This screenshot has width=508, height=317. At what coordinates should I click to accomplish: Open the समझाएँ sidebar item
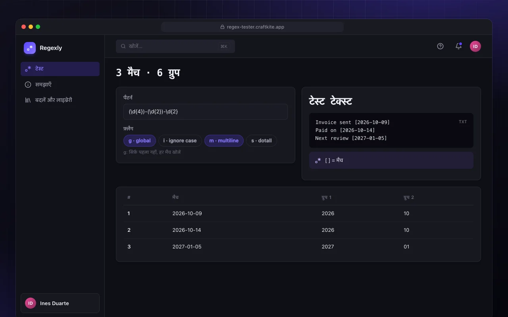pyautogui.click(x=60, y=84)
